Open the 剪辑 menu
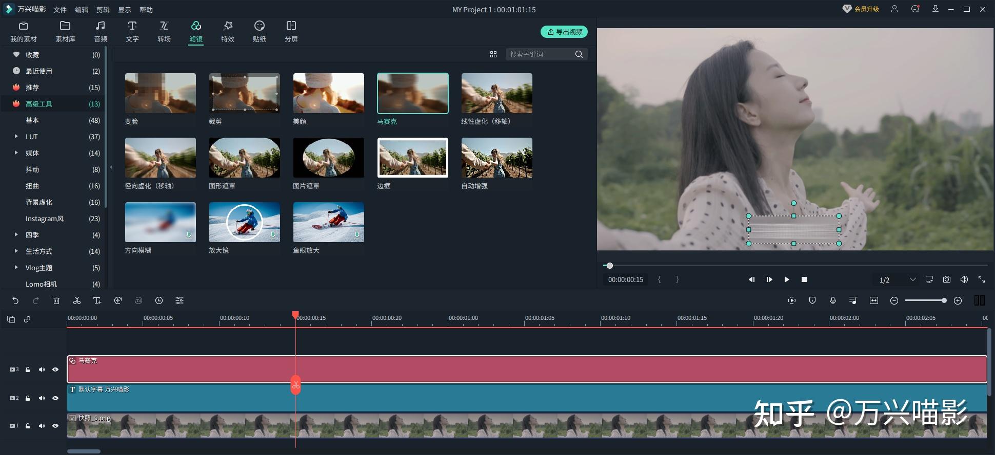This screenshot has width=995, height=455. [x=103, y=10]
